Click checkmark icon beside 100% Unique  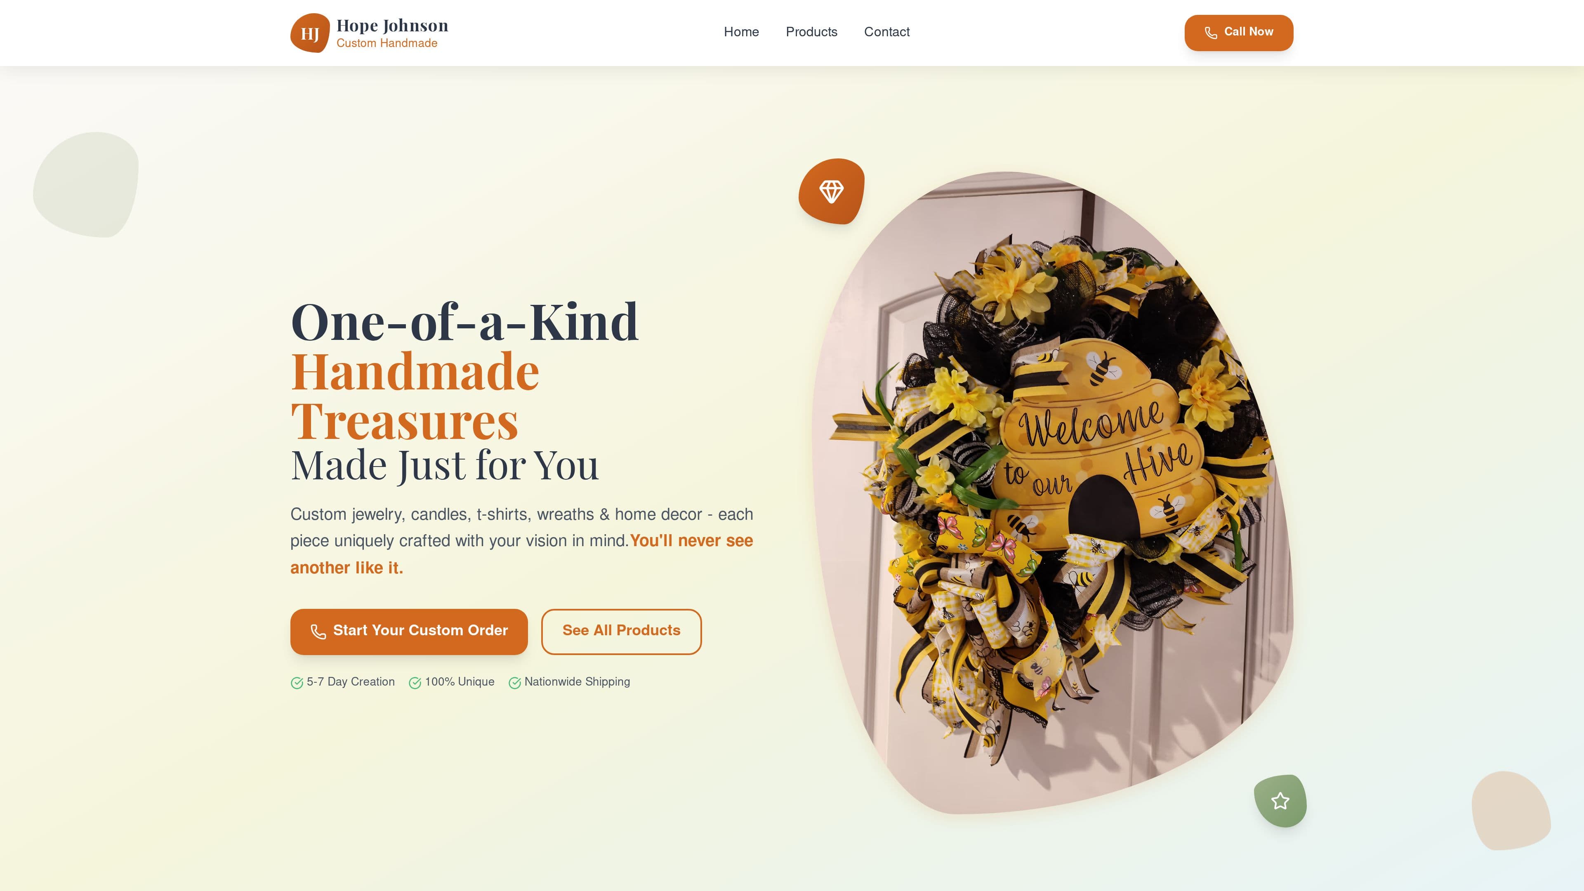pos(415,683)
